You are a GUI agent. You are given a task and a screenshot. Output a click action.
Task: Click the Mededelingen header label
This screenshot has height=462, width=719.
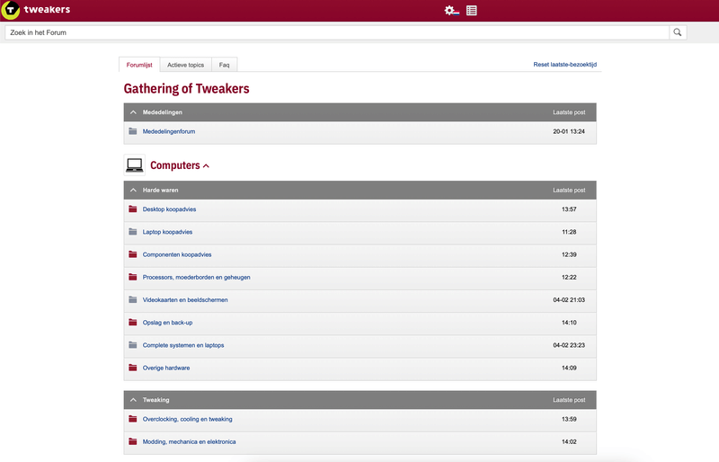click(163, 112)
